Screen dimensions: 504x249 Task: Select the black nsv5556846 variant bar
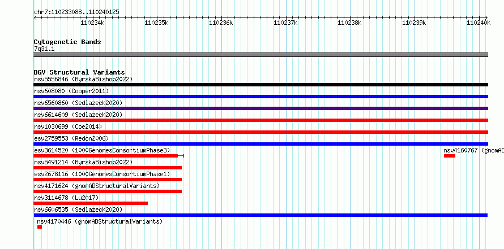coord(260,85)
